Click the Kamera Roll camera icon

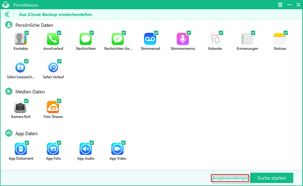pos(20,107)
